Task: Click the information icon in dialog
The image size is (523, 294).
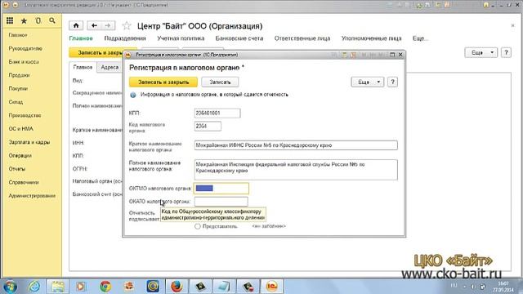Action: point(132,95)
